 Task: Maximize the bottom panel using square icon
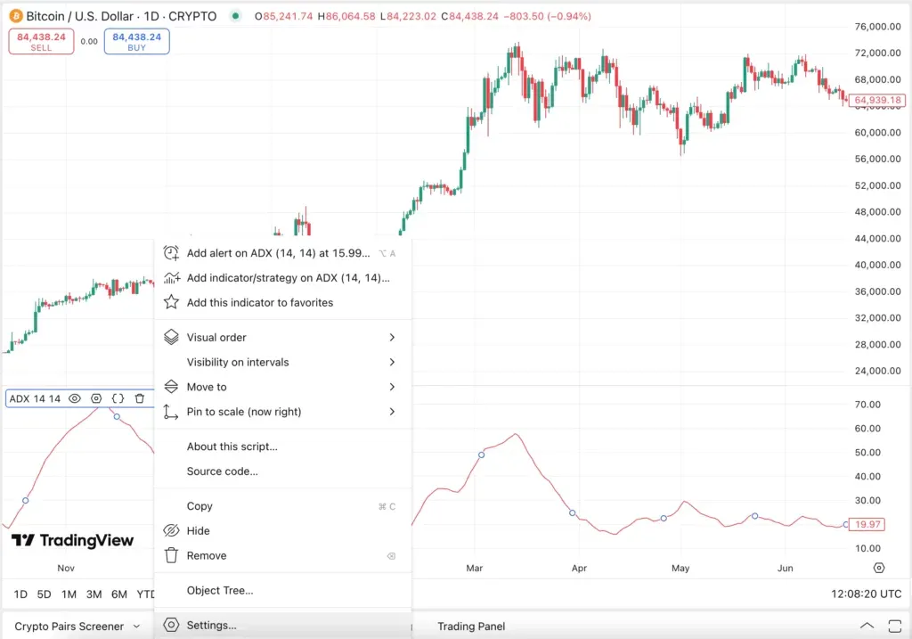pos(893,627)
